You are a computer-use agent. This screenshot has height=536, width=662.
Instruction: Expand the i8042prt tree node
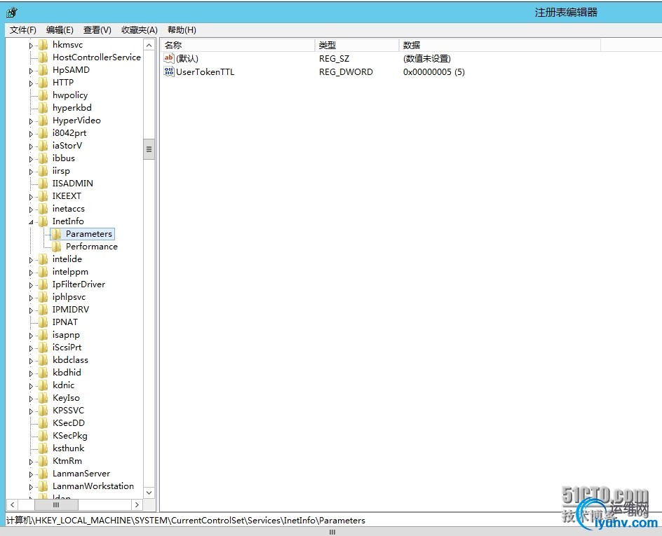point(31,134)
